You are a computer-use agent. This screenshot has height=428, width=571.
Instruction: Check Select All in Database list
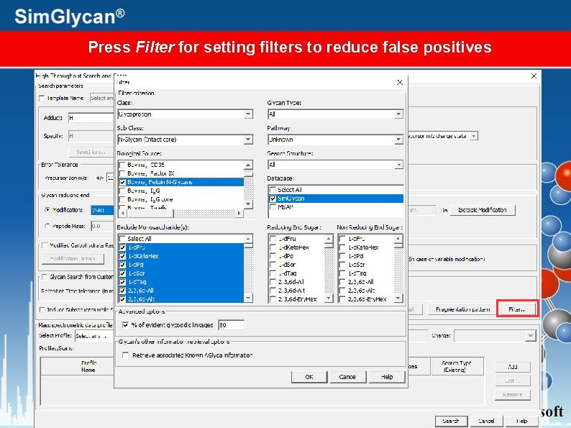click(273, 190)
